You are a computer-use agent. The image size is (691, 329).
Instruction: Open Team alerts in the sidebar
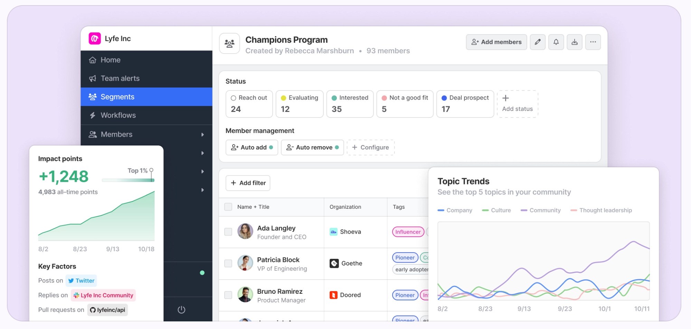click(146, 78)
